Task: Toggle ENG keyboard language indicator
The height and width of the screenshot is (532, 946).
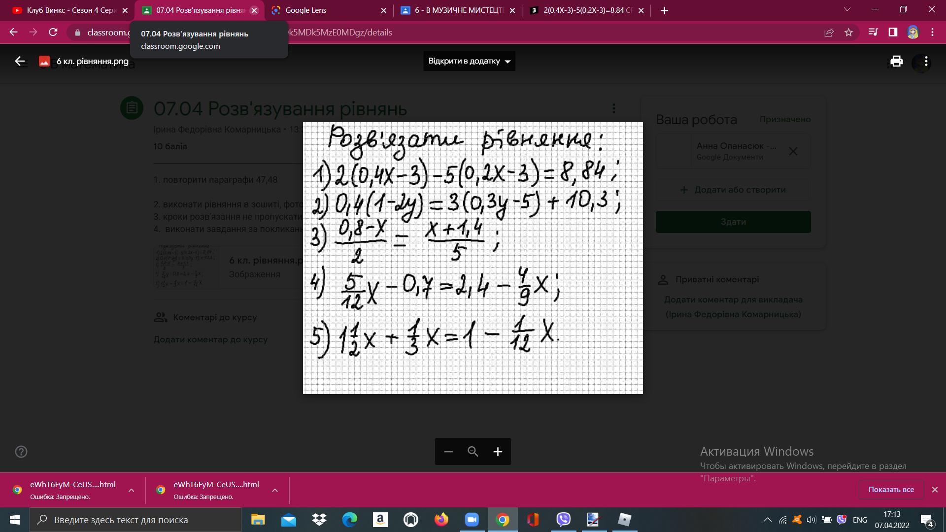Action: 860,520
